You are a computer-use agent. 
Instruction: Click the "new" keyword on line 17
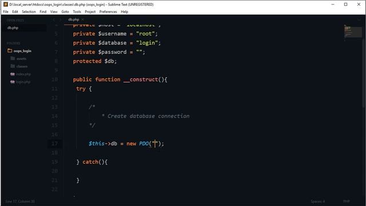click(x=131, y=144)
